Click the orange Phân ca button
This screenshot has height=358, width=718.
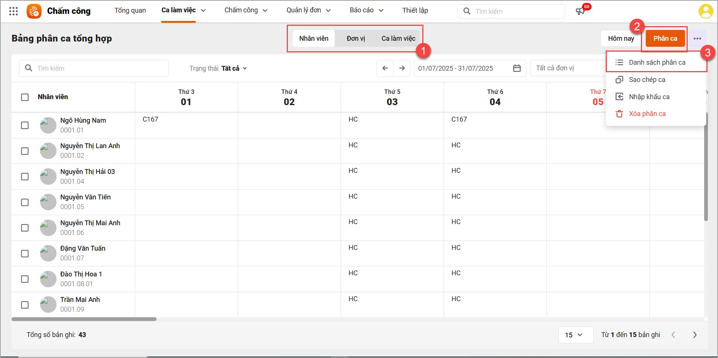665,39
